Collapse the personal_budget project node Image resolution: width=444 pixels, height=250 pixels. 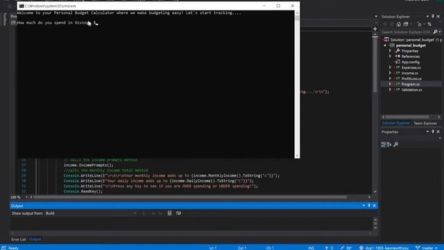pos(385,45)
